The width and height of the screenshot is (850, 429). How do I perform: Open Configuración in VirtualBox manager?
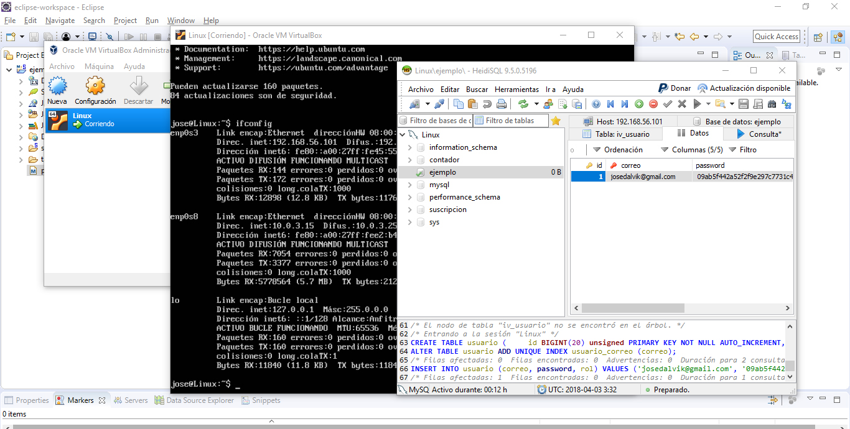(95, 90)
